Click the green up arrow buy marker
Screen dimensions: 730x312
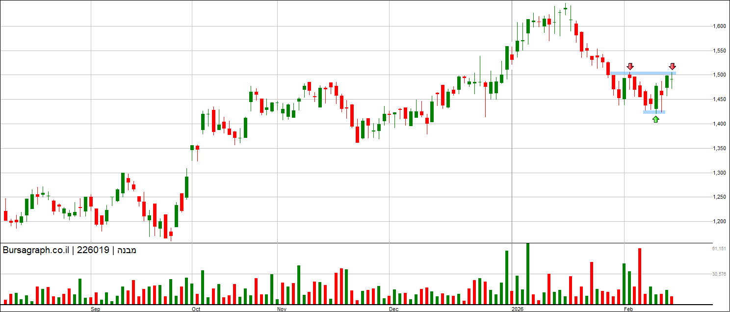(656, 119)
